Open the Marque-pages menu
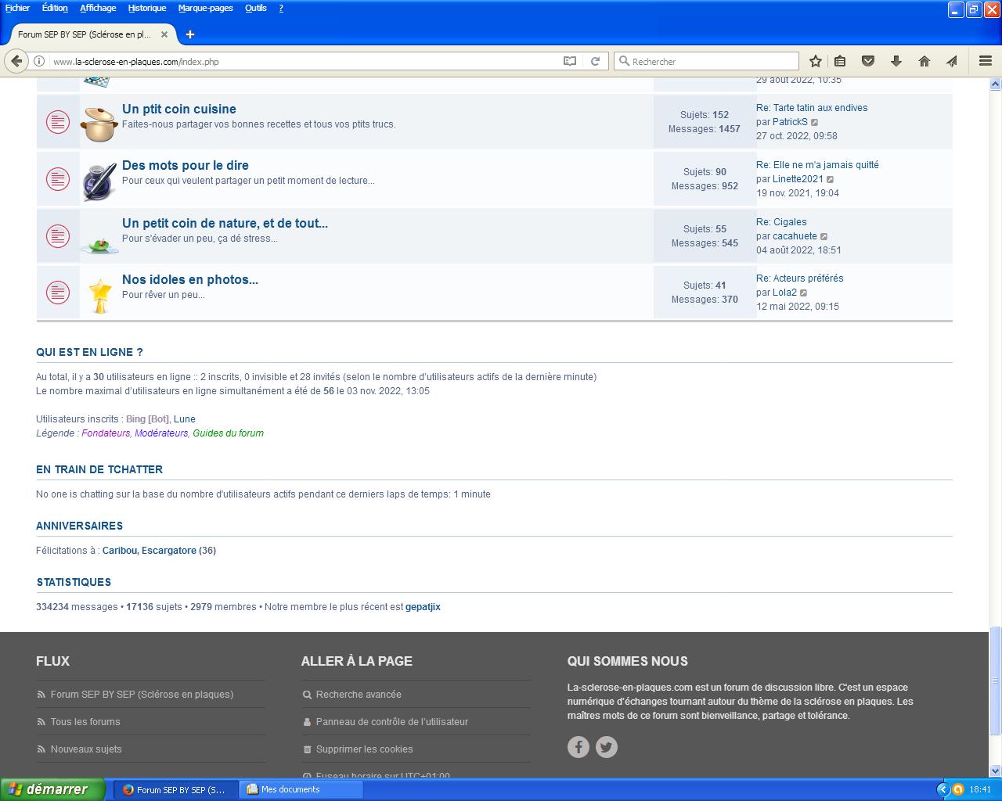 [x=205, y=8]
